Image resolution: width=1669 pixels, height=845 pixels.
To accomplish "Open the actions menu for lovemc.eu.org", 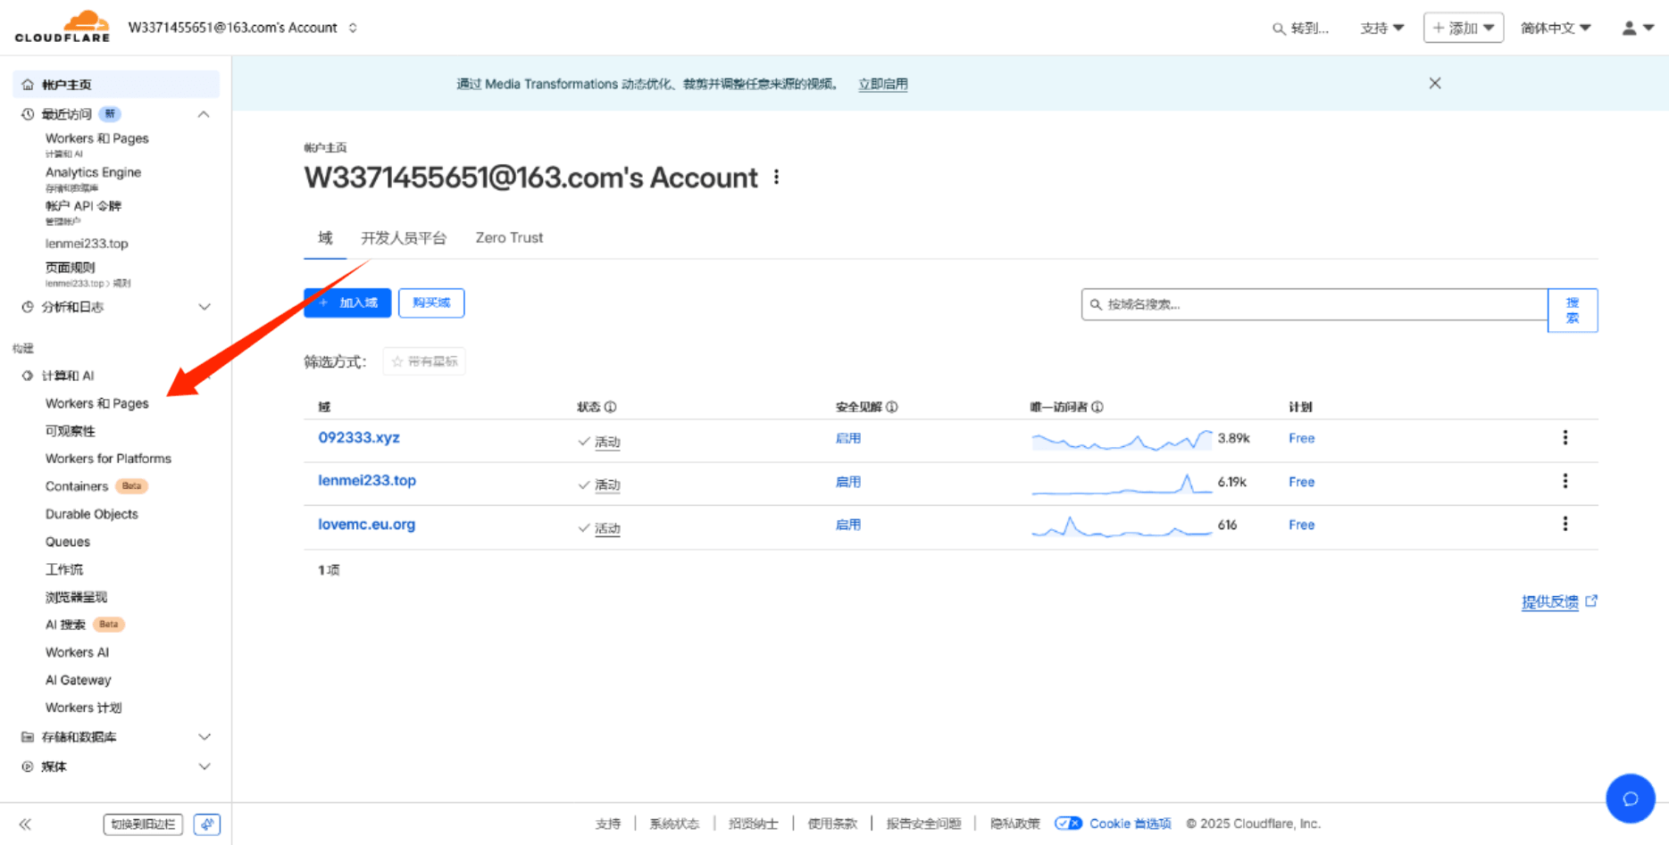I will click(x=1565, y=524).
